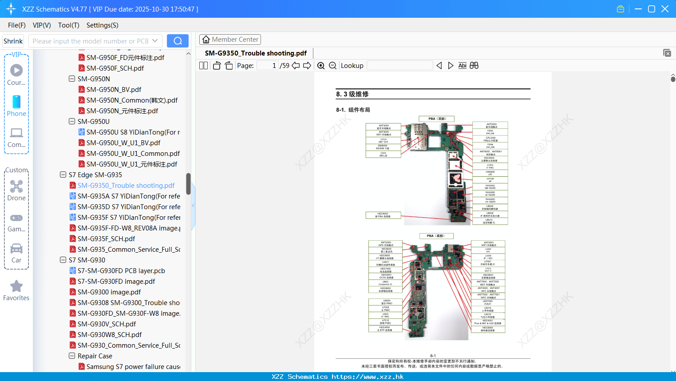This screenshot has height=381, width=676.
Task: Go to next page arrow
Action: pyautogui.click(x=307, y=66)
